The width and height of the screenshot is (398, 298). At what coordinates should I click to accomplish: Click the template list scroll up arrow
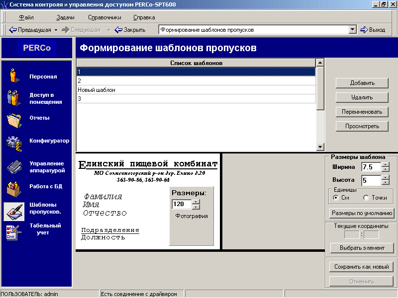tap(320, 63)
